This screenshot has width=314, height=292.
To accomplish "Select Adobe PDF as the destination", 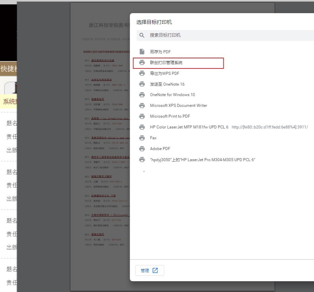I will pyautogui.click(x=160, y=149).
